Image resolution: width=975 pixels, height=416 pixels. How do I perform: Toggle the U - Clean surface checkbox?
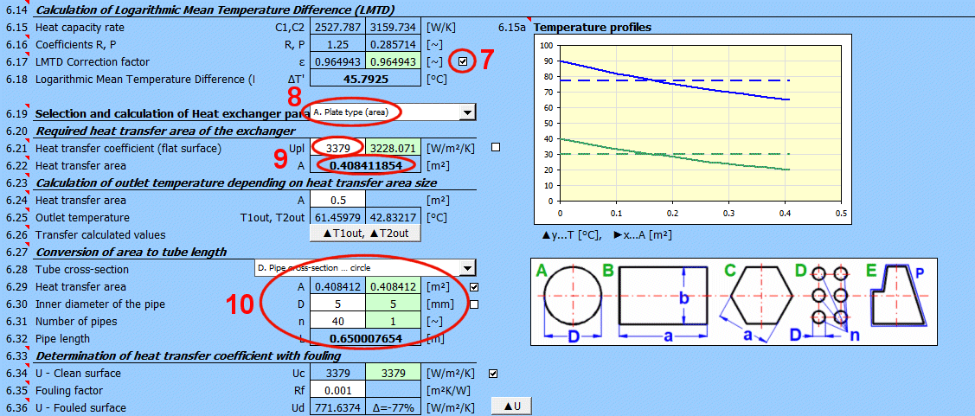tap(493, 374)
